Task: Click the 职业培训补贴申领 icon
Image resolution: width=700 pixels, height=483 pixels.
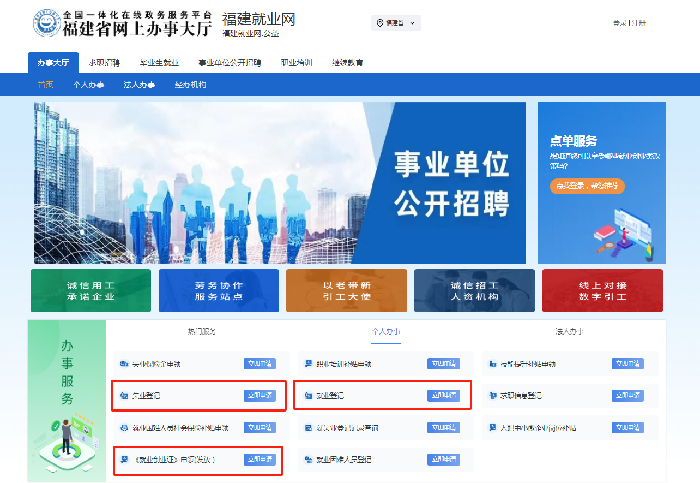Action: [x=309, y=364]
